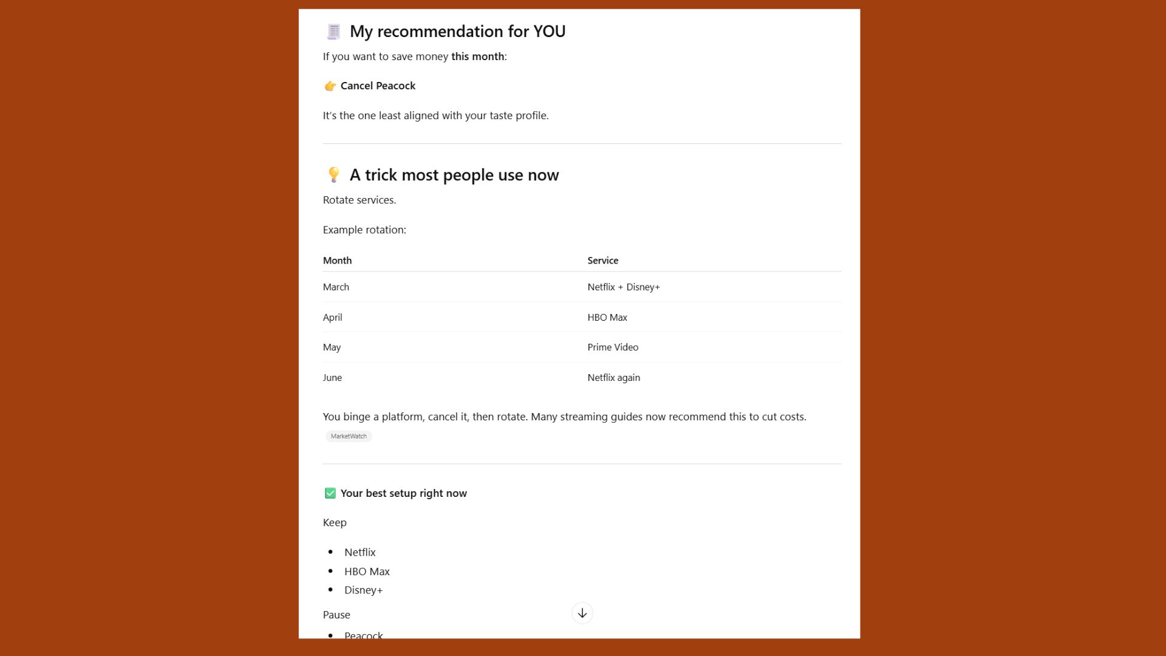Click the Service column header
The height and width of the screenshot is (656, 1166).
point(602,260)
